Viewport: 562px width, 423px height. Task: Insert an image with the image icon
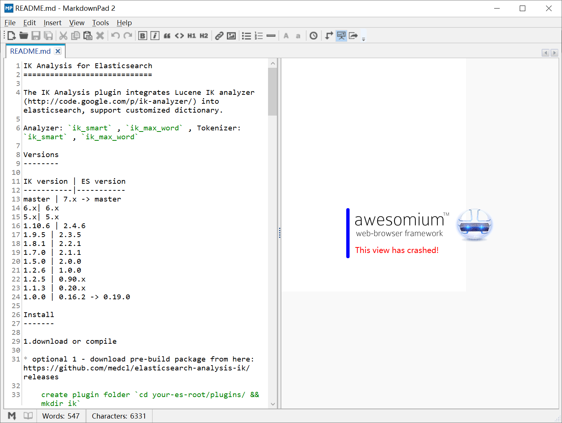point(231,36)
